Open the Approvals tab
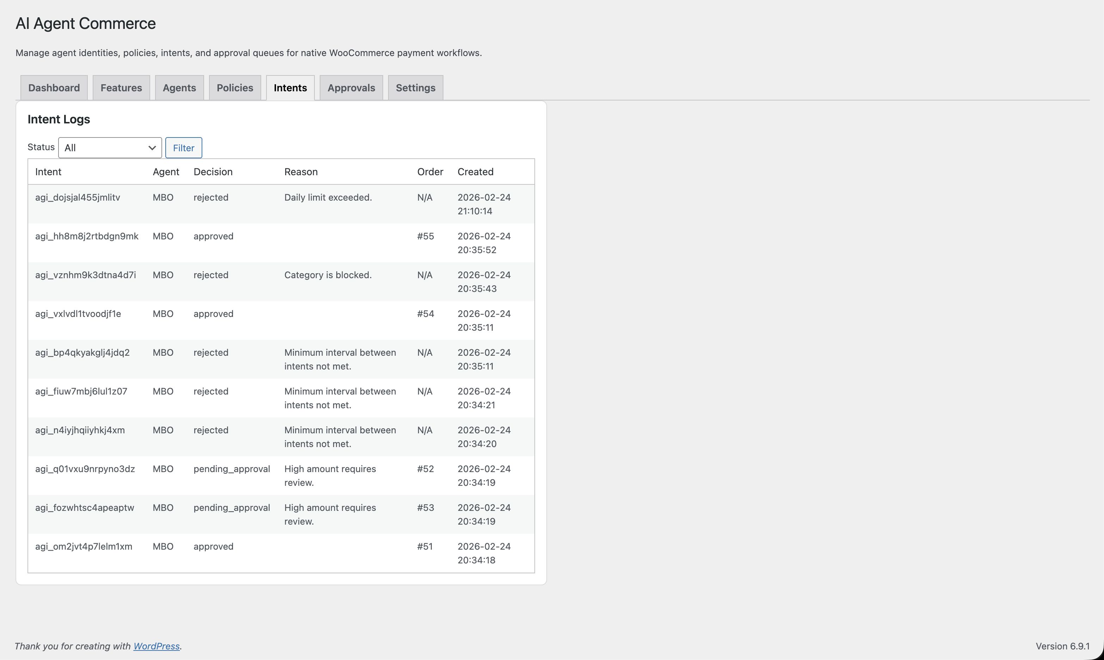 tap(351, 88)
